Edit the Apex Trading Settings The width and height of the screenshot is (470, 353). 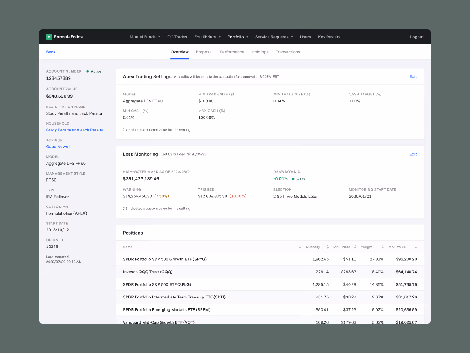point(413,76)
